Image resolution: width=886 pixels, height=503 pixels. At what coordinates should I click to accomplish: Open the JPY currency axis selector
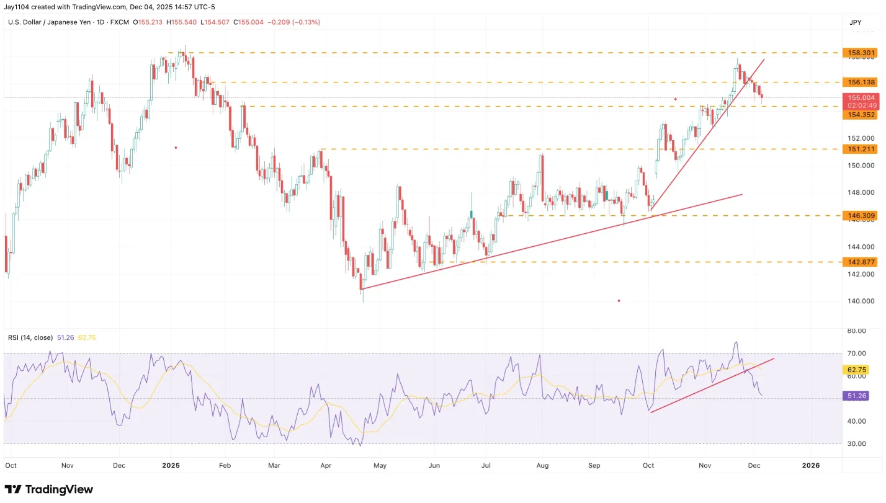click(x=855, y=22)
